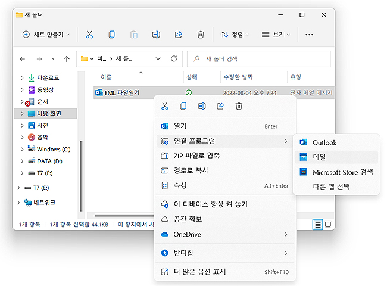This screenshot has width=387, height=286.
Task: Choose 경로로 복사
Action: pyautogui.click(x=225, y=170)
